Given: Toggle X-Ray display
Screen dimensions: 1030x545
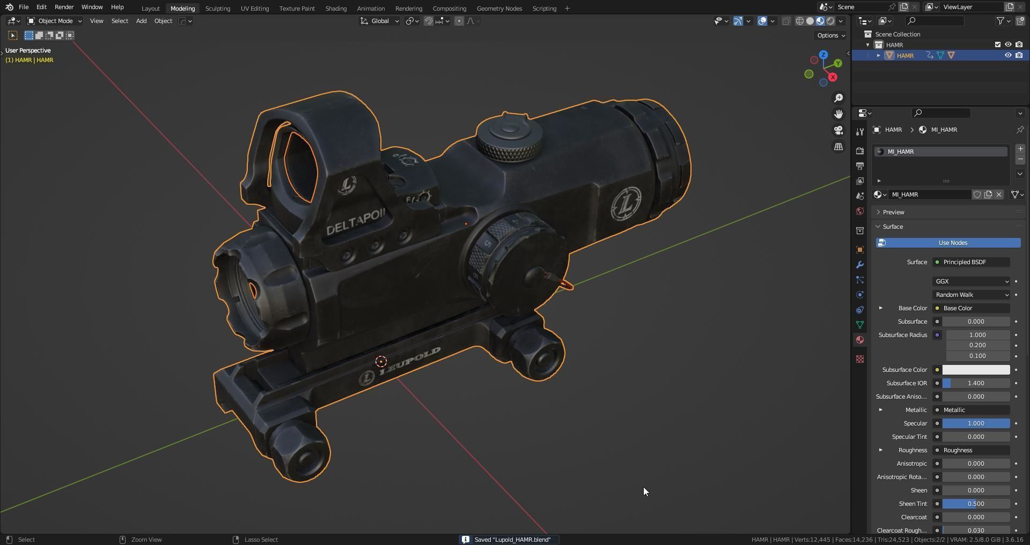Looking at the screenshot, I should [x=786, y=21].
